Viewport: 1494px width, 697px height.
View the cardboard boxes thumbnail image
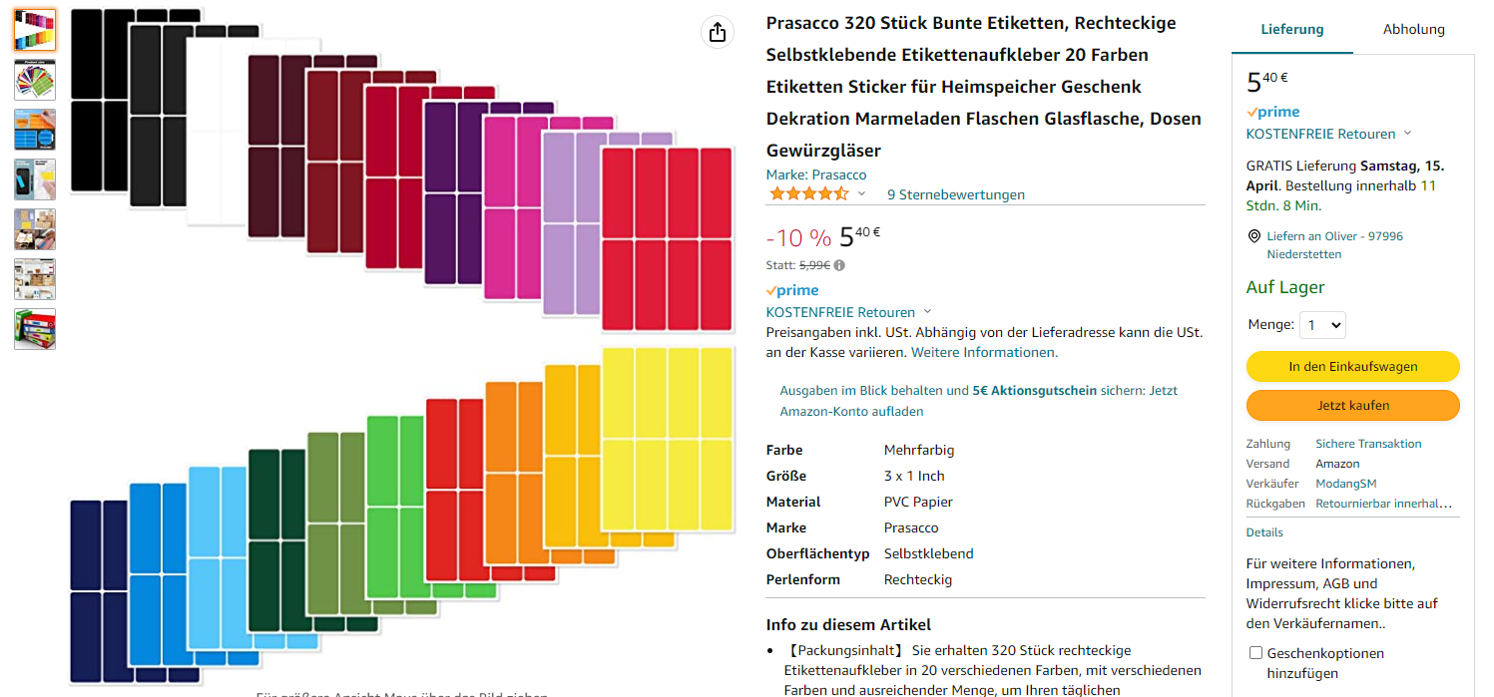(x=35, y=229)
